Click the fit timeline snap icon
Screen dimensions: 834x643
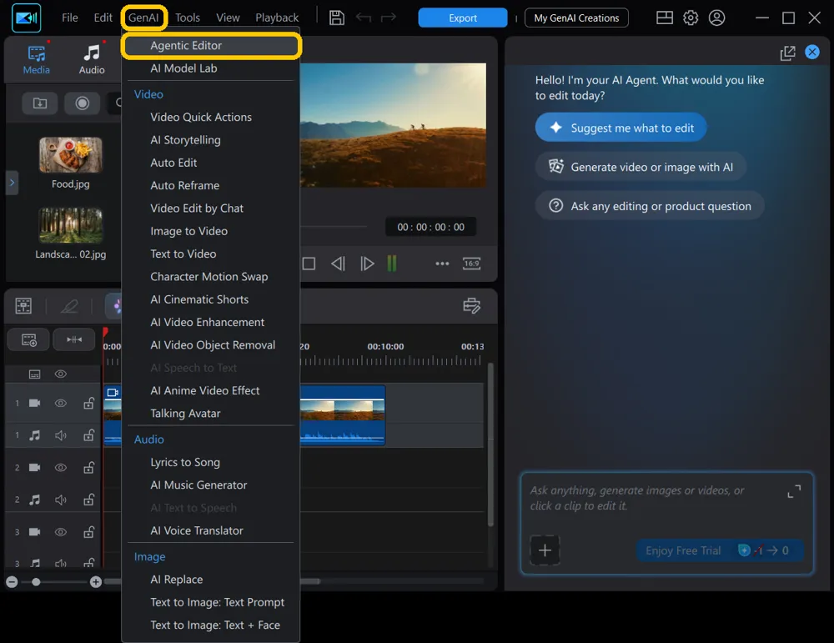pos(74,339)
